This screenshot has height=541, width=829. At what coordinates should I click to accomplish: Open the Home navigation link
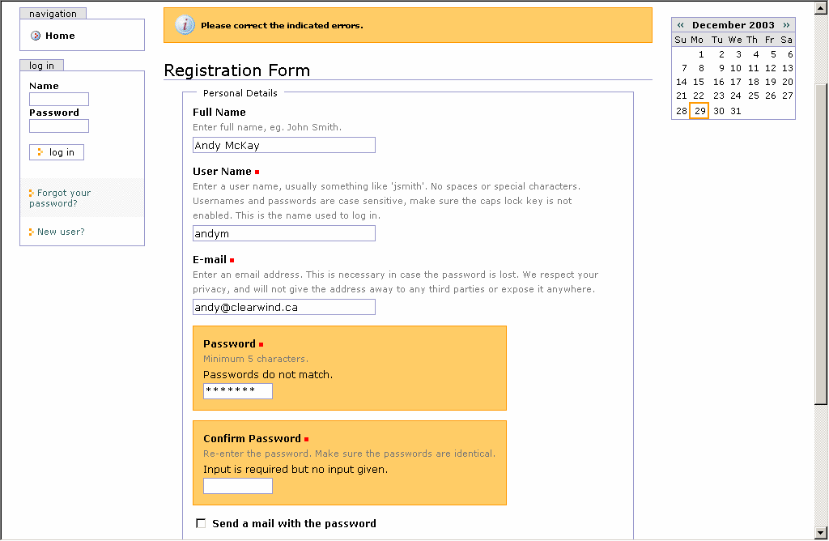[x=60, y=36]
